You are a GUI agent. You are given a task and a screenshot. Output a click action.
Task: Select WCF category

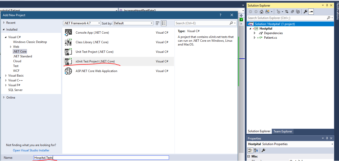tap(16, 71)
